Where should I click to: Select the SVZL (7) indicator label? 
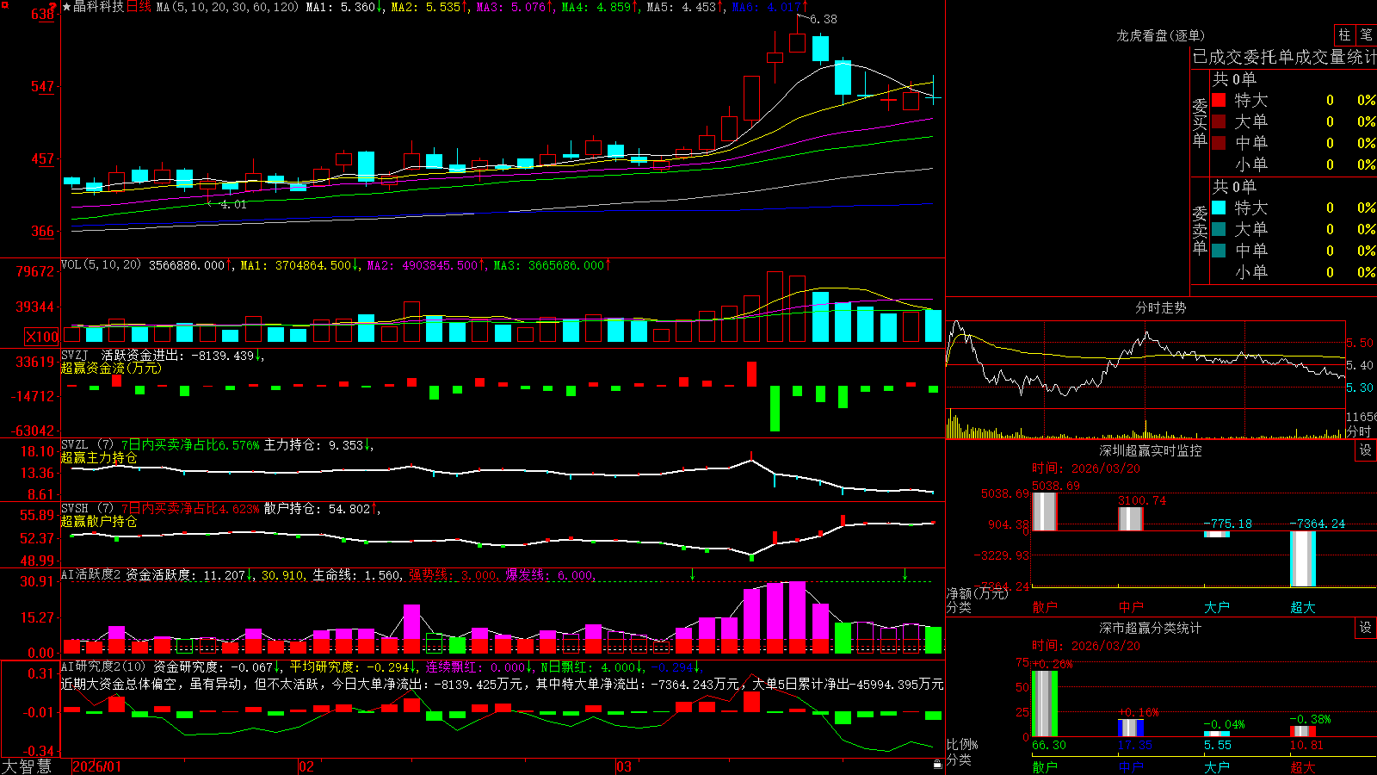click(x=87, y=445)
